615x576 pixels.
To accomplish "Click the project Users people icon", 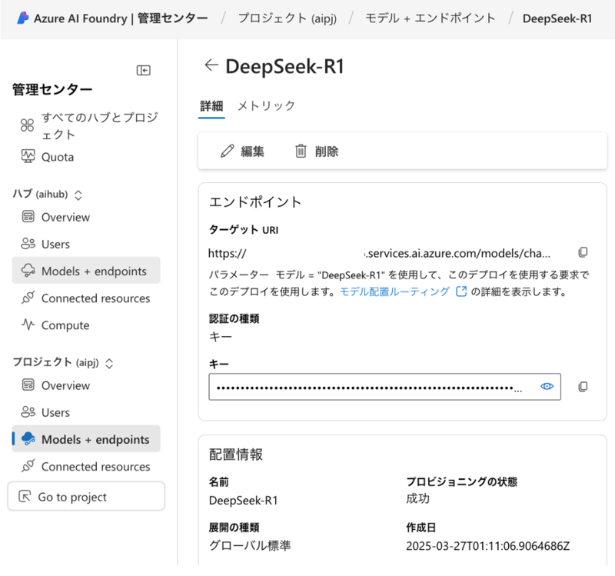I will pos(28,412).
